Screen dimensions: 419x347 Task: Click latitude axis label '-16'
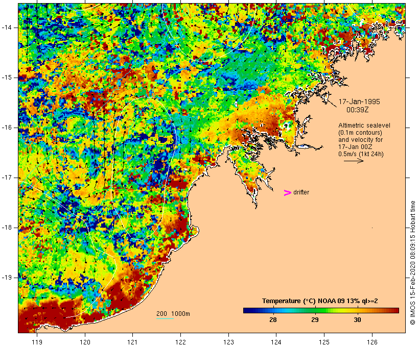pos(7,128)
